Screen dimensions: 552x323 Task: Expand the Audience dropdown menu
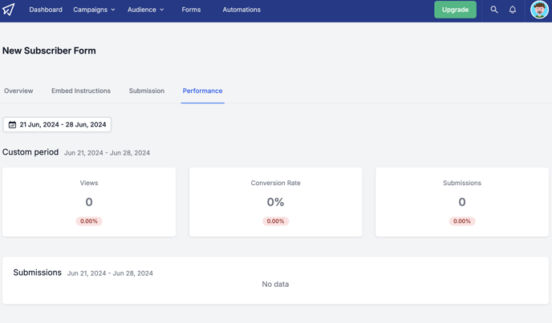pos(145,10)
